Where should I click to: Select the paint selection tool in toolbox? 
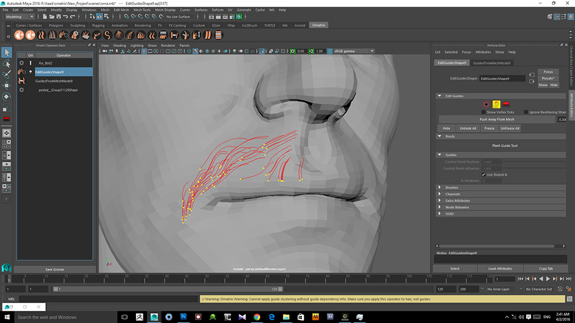click(x=6, y=75)
